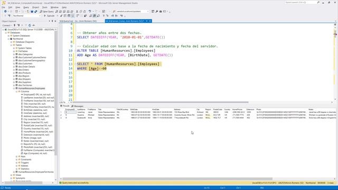The height and width of the screenshot is (190, 338).
Task: Click the first EmployeeID cell in results
Action: point(70,112)
